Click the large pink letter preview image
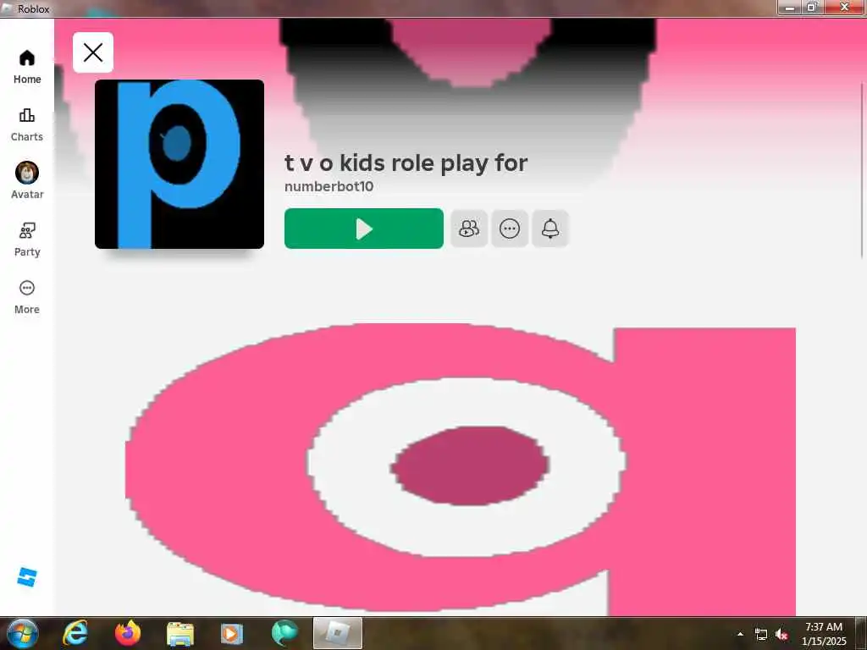 point(460,469)
